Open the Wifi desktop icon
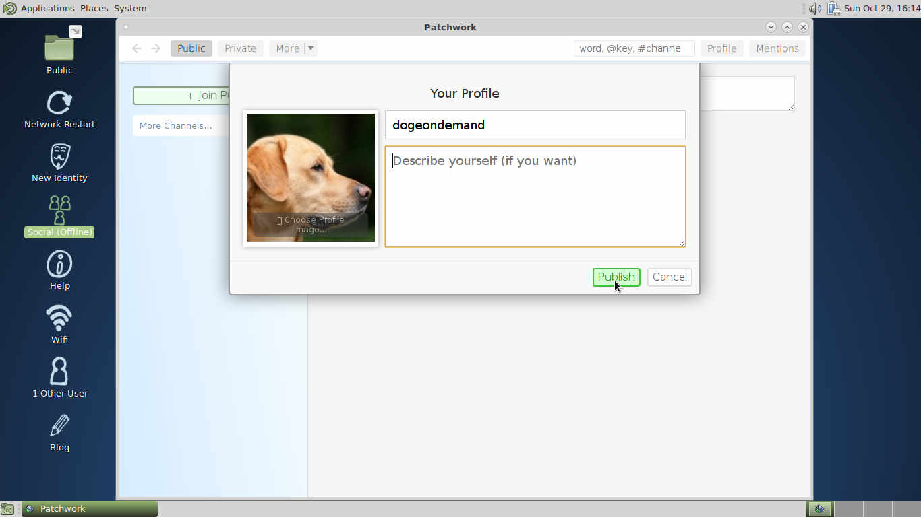This screenshot has height=517, width=921. [59, 318]
